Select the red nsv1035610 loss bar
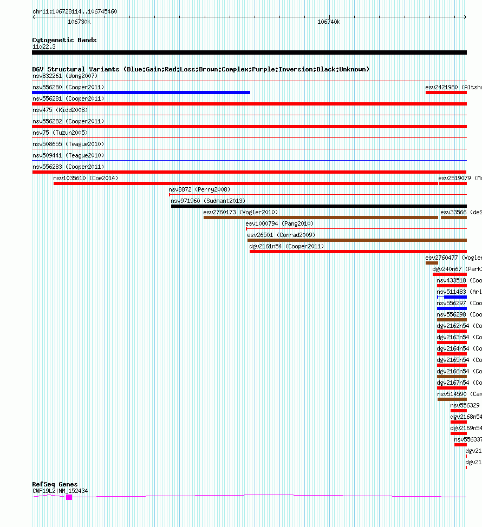 click(245, 183)
